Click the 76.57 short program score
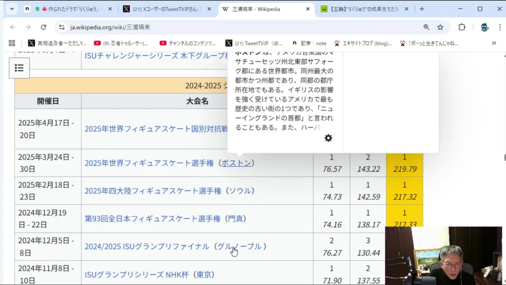506x285 pixels. click(332, 169)
